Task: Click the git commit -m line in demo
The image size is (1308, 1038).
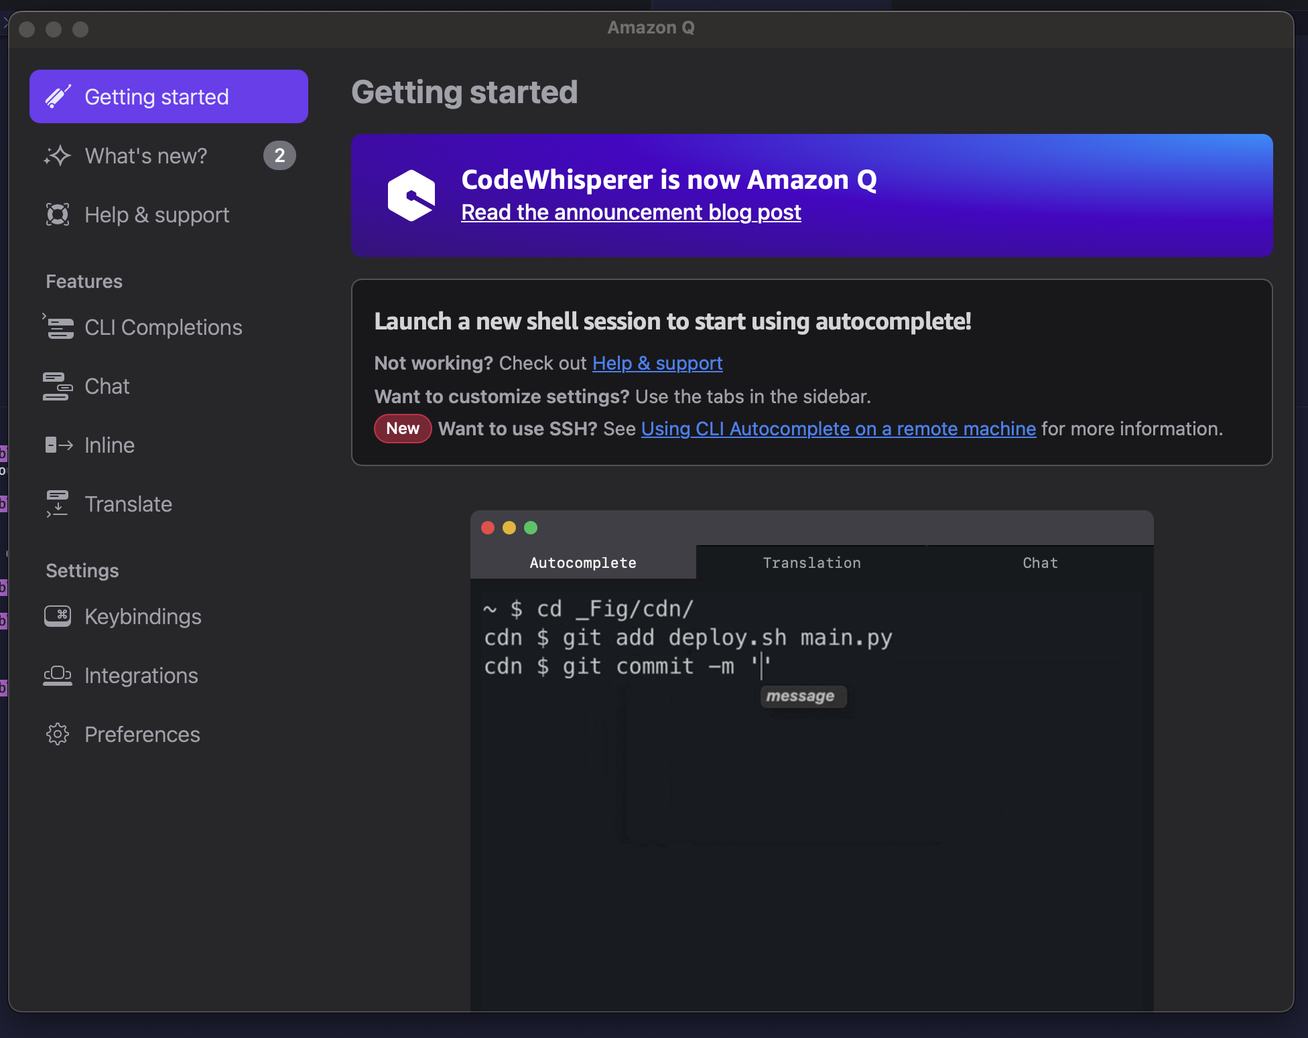Action: (x=627, y=666)
